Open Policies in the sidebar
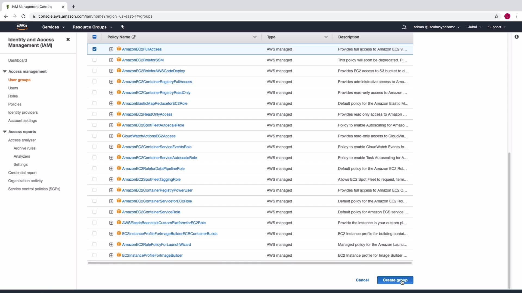This screenshot has width=522, height=293. click(x=15, y=104)
